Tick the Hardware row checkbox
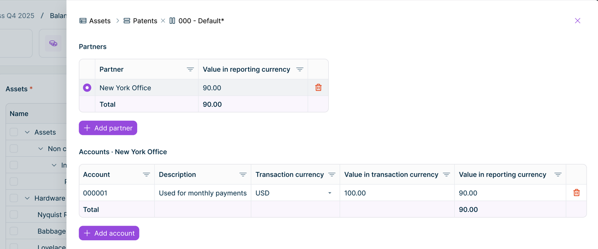Screen dimensions: 598x249 14,198
